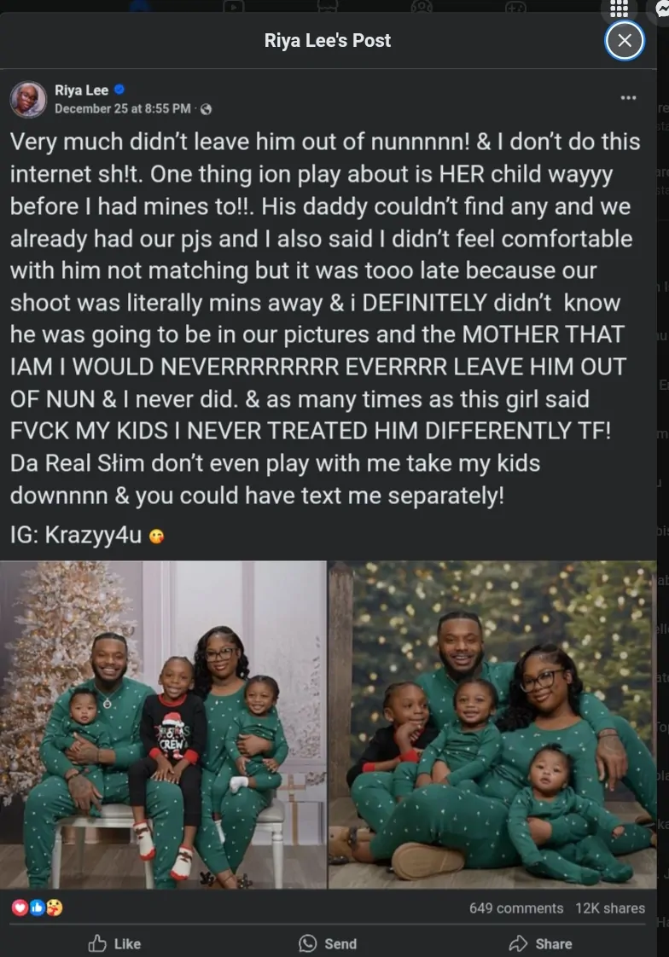Image resolution: width=669 pixels, height=957 pixels.
Task: Open the post options three-dot menu
Action: click(628, 97)
